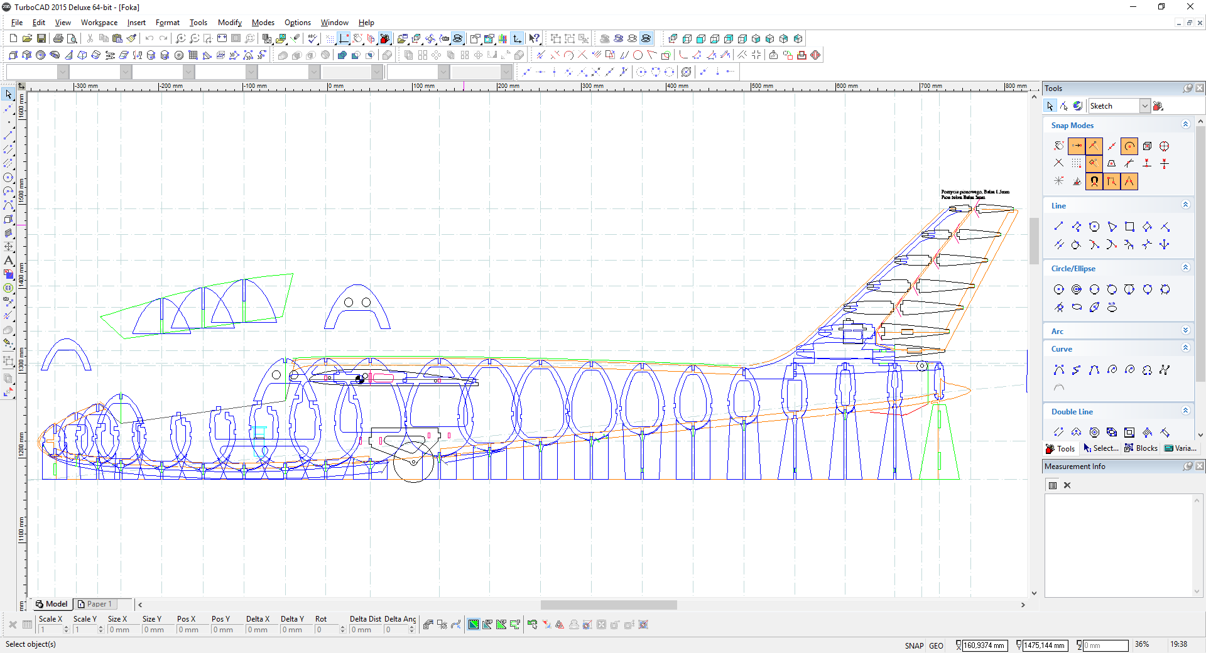
Task: Toggle SNAP in the status bar
Action: point(914,645)
